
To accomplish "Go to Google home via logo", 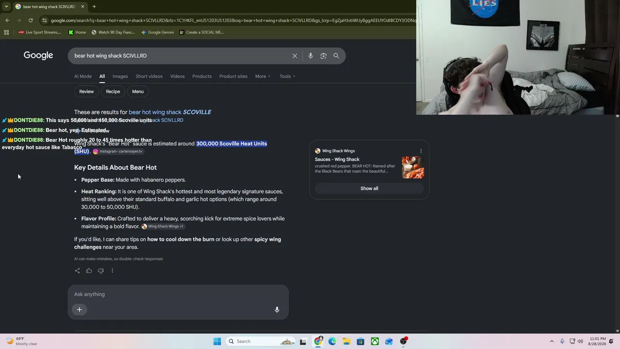I will 38,56.
